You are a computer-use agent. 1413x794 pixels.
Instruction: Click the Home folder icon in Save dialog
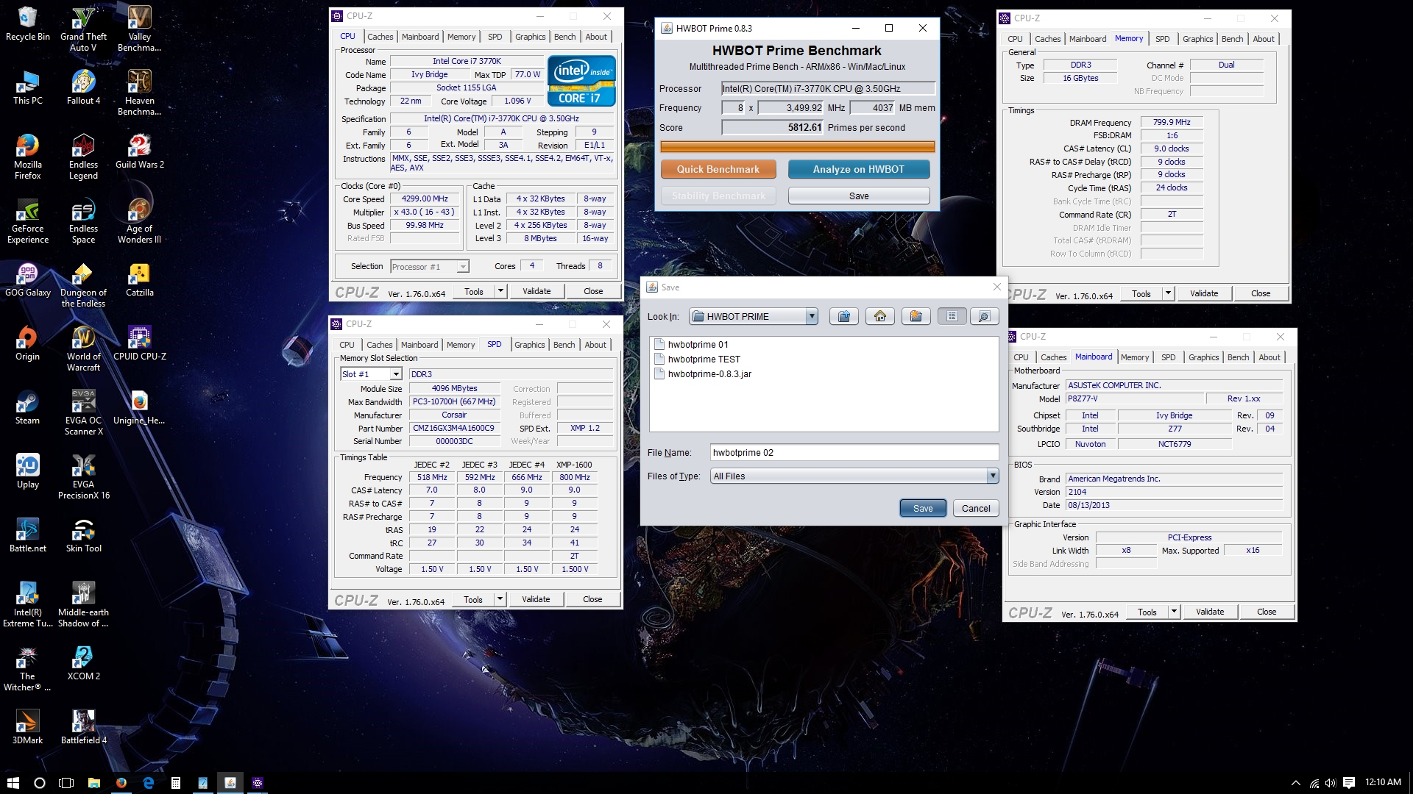[880, 316]
